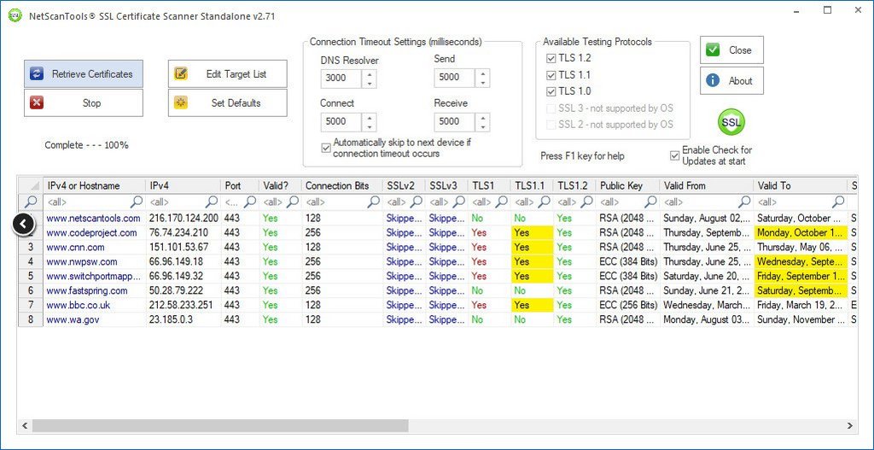Toggle Enable Check for Updates at start
The height and width of the screenshot is (450, 874).
(x=675, y=155)
